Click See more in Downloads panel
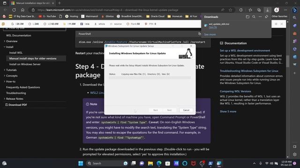 210,35
